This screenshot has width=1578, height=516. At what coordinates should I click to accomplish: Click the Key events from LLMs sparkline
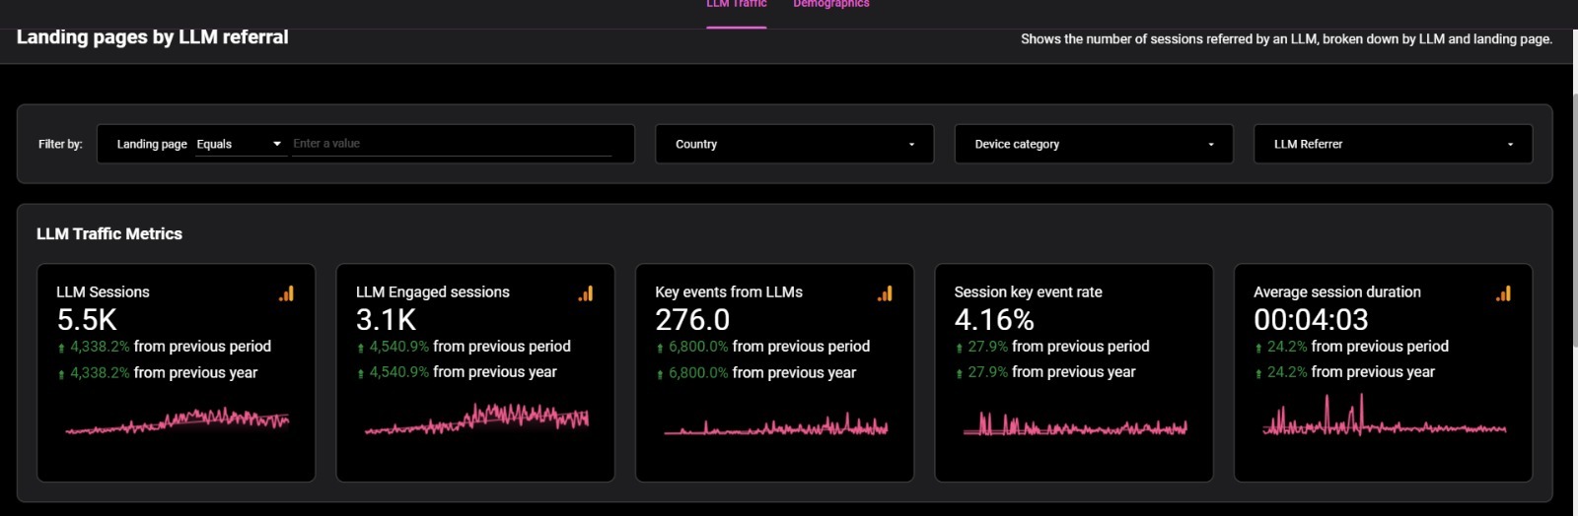click(x=776, y=425)
